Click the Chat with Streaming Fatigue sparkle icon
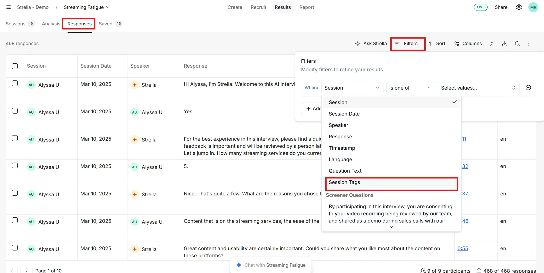This screenshot has width=544, height=273. pos(239,265)
